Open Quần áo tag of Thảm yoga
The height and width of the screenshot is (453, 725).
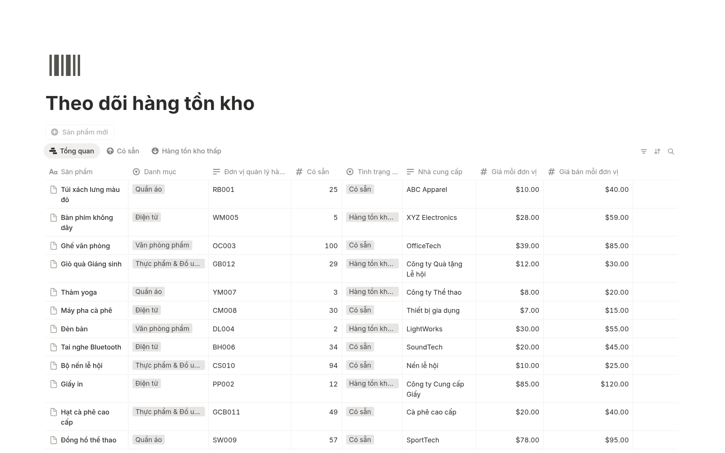(x=148, y=292)
